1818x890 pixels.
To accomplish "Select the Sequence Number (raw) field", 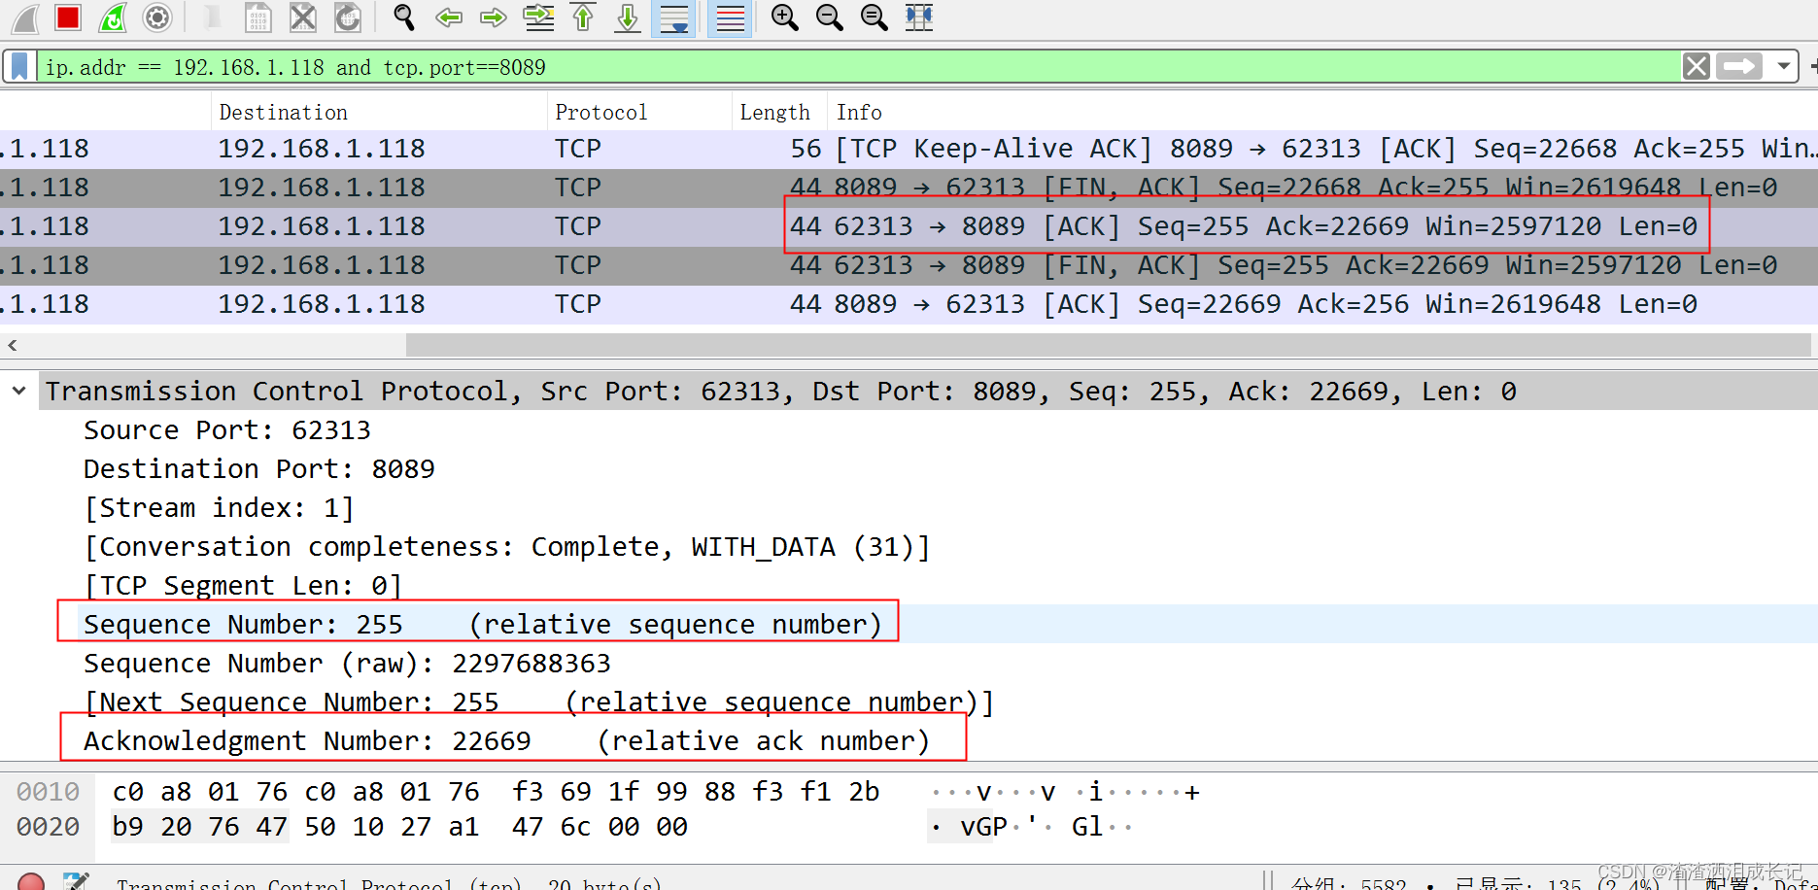I will 347,663.
